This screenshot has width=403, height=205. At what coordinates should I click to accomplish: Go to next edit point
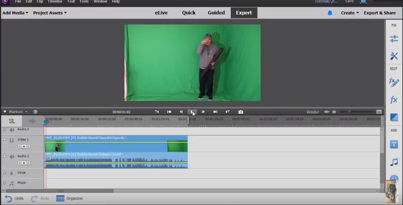coord(227,112)
